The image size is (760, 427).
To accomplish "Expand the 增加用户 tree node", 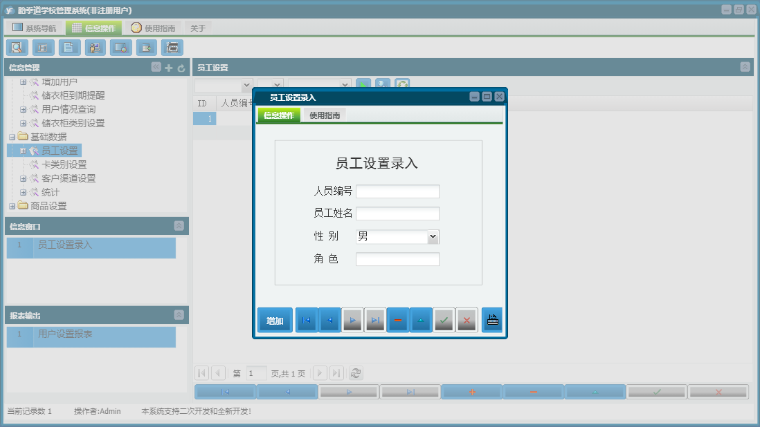I will (x=23, y=82).
